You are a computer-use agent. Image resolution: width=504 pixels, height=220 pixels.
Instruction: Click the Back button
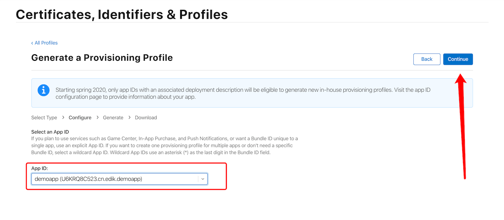pyautogui.click(x=427, y=59)
